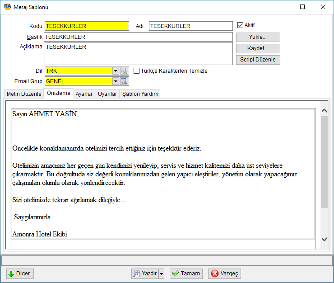Print with the Yazdır button

(x=145, y=274)
